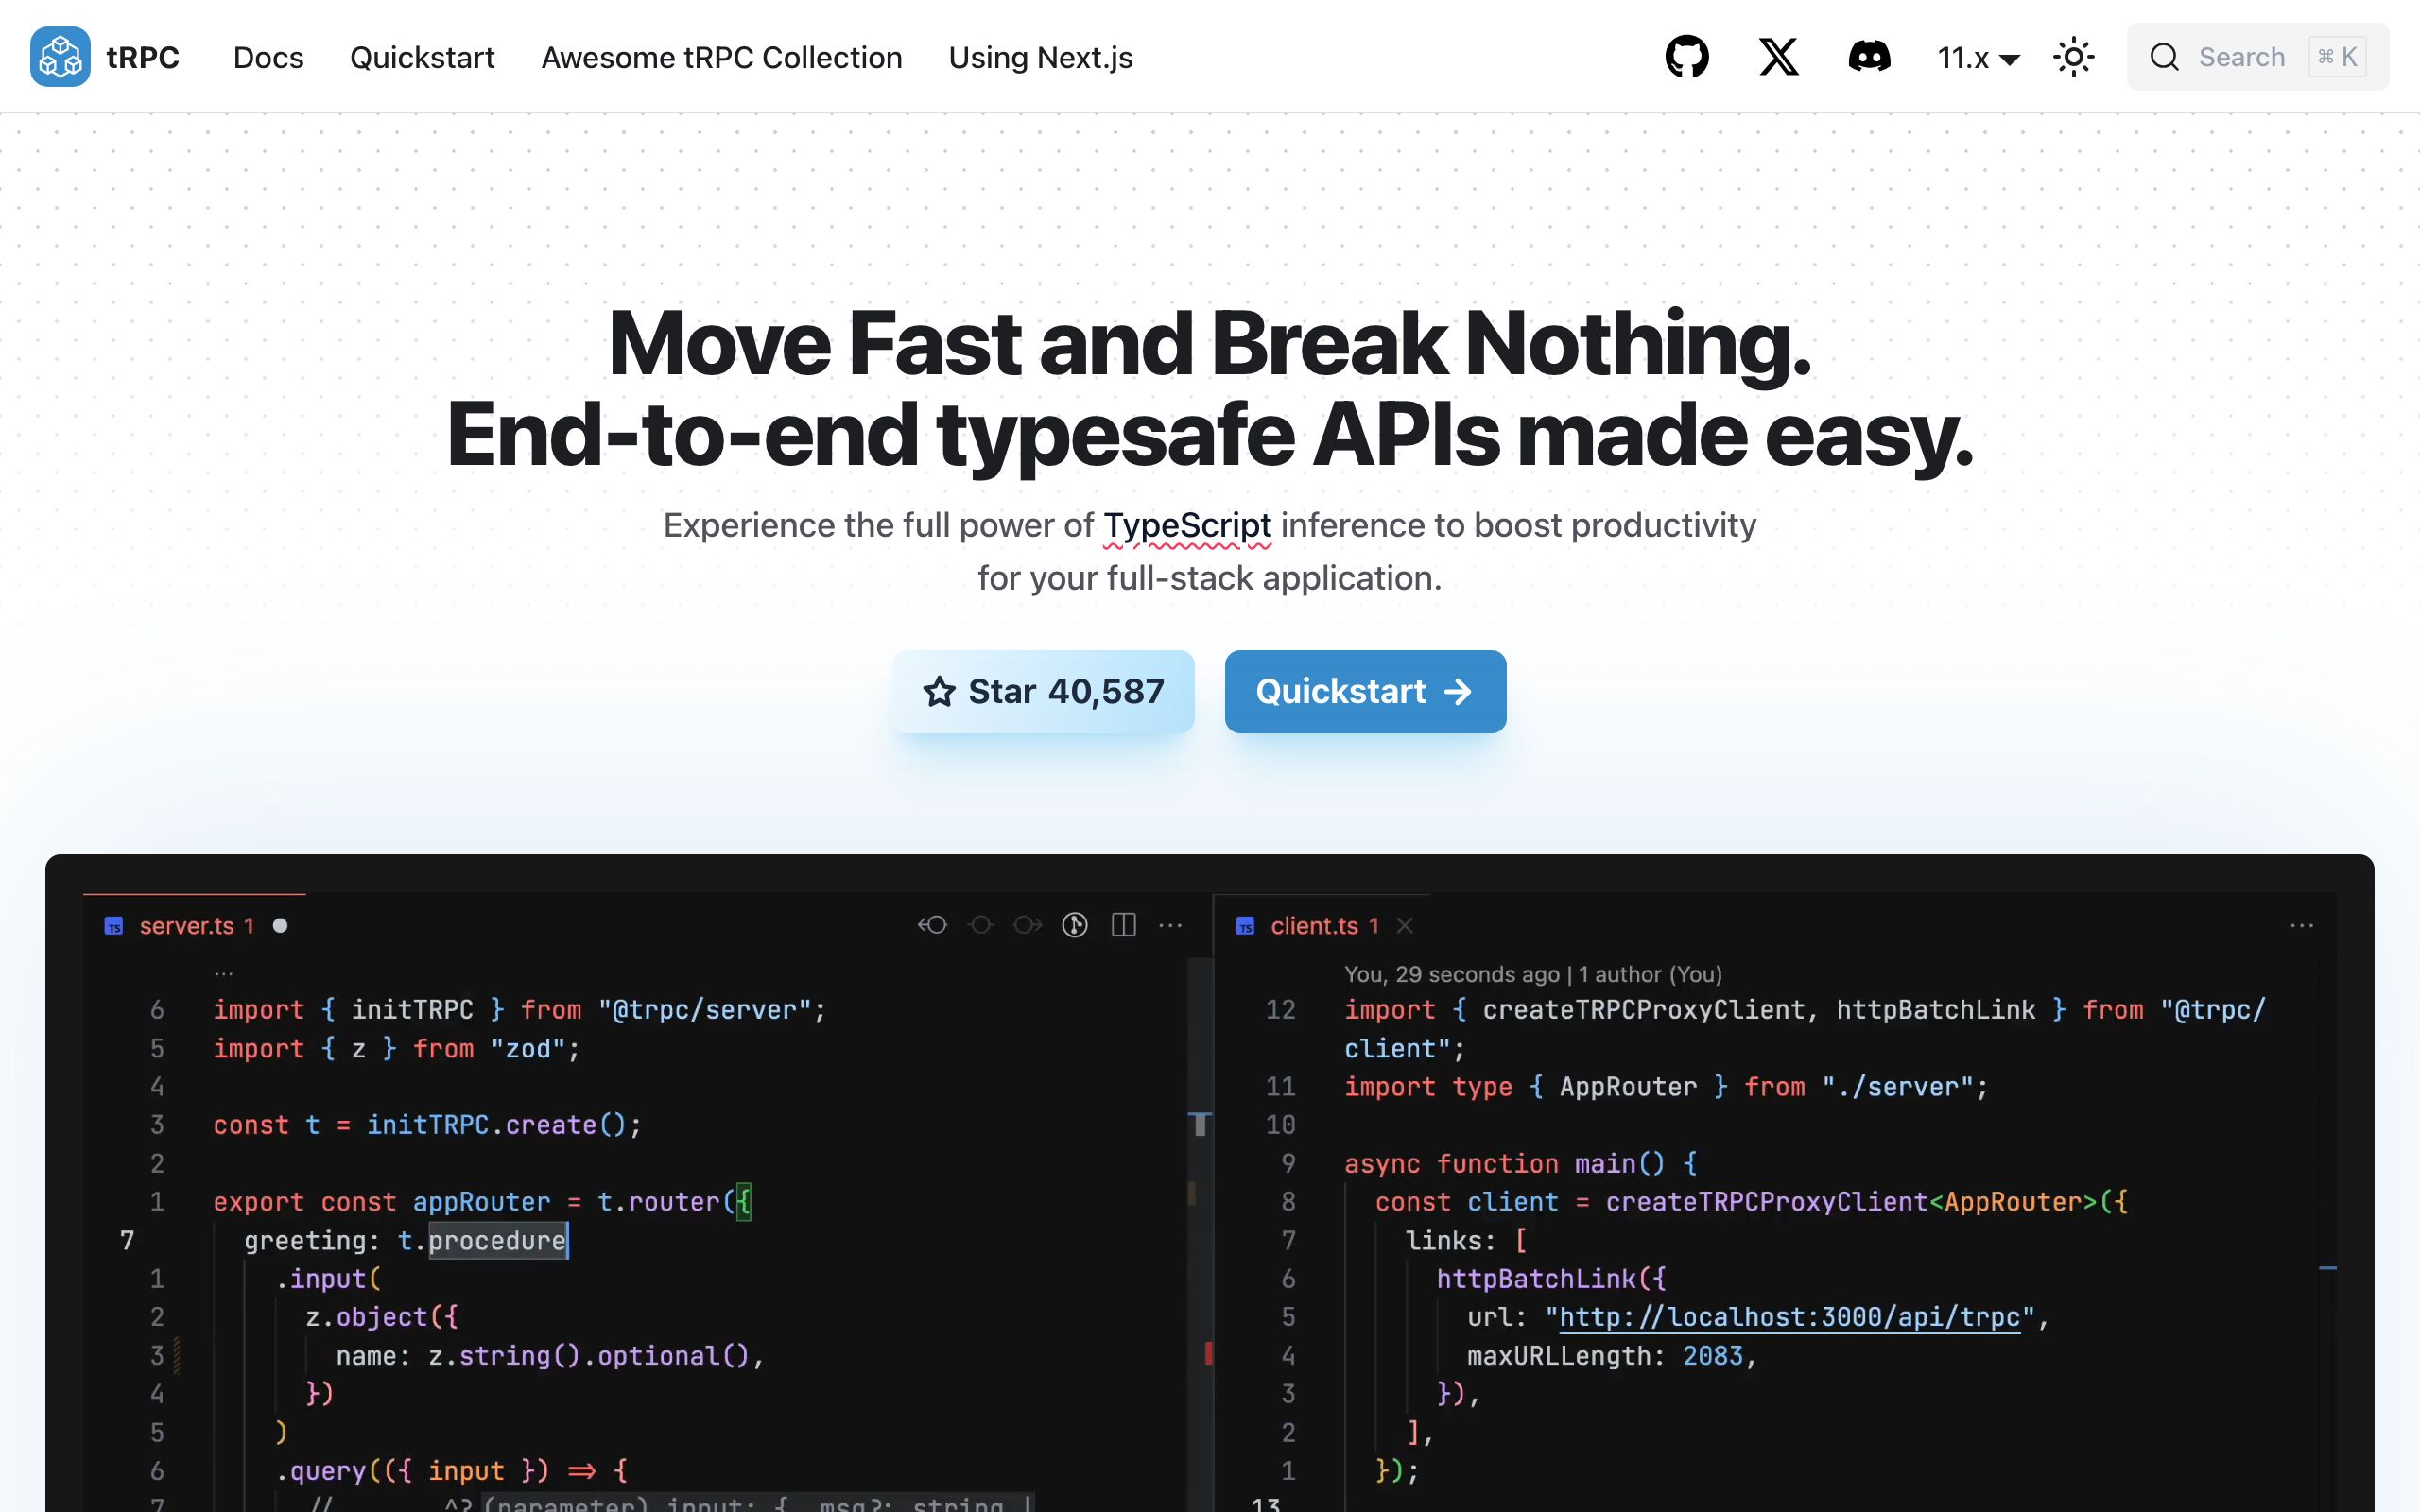Click the blue Quickstart arrow button
Screen dimensions: 2420x1512
[x=1365, y=691]
